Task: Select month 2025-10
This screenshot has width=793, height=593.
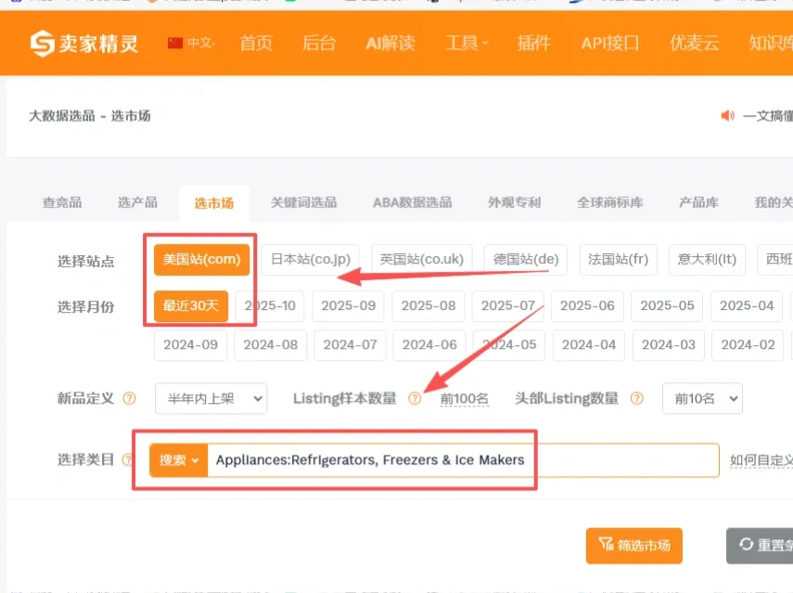Action: 270,305
